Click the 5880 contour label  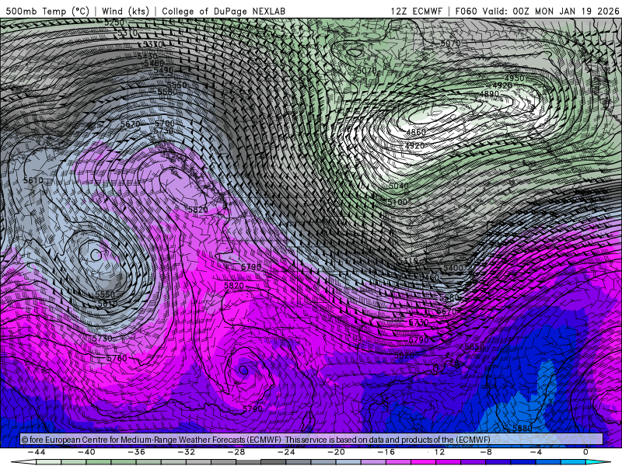click(x=522, y=429)
